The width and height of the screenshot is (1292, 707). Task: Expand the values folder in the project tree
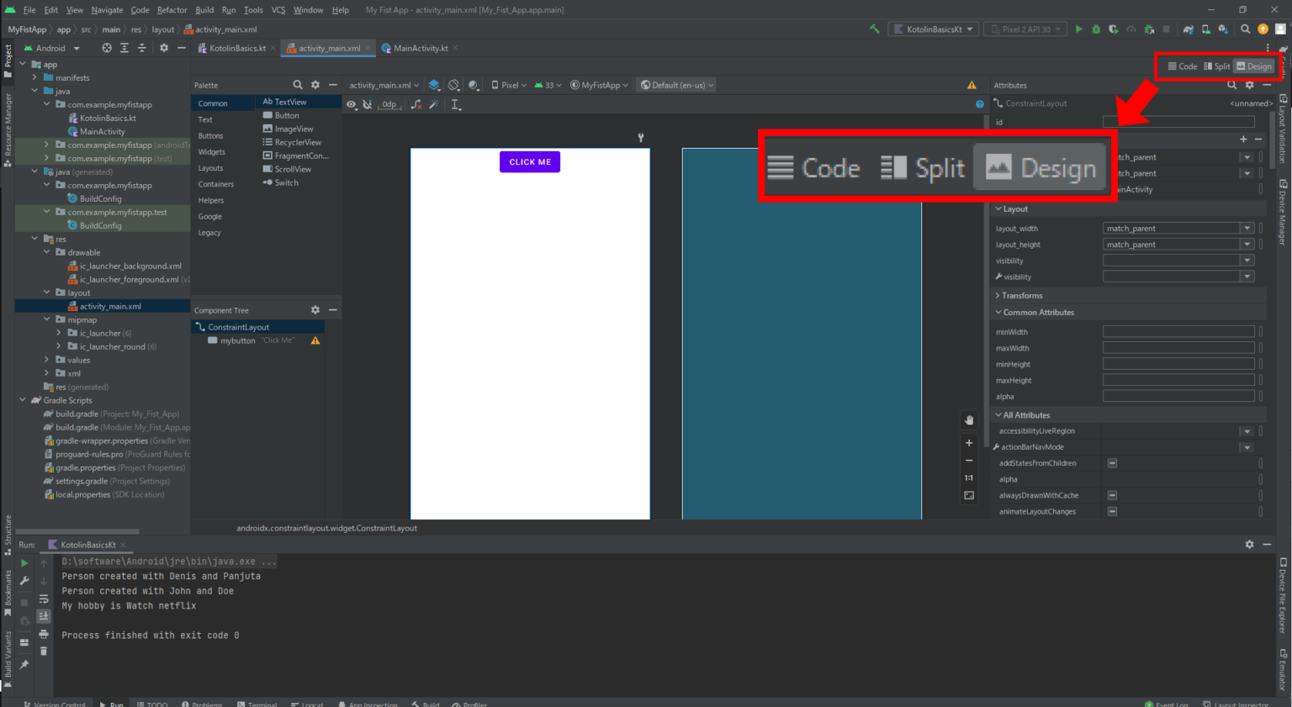[48, 360]
